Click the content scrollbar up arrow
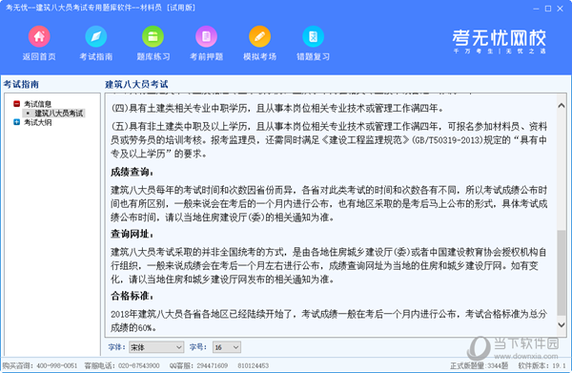This screenshot has height=373, width=572. [562, 106]
